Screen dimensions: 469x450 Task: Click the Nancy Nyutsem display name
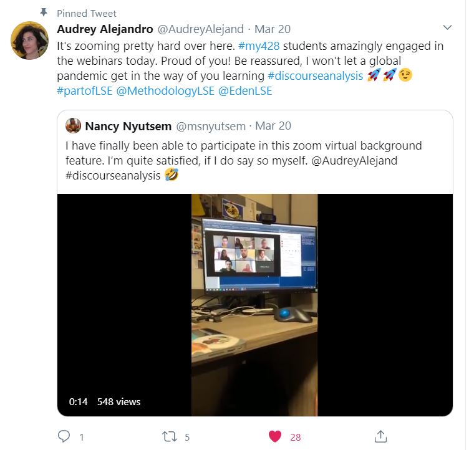tap(128, 126)
